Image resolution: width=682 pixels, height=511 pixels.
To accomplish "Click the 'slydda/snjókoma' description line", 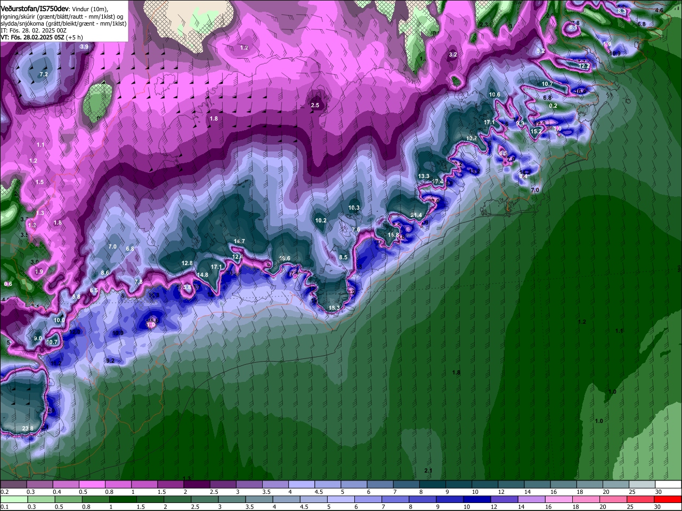I will (x=63, y=23).
